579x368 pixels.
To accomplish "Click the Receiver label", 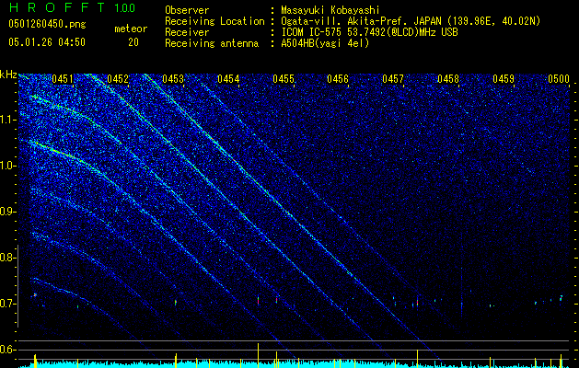I will pyautogui.click(x=187, y=32).
